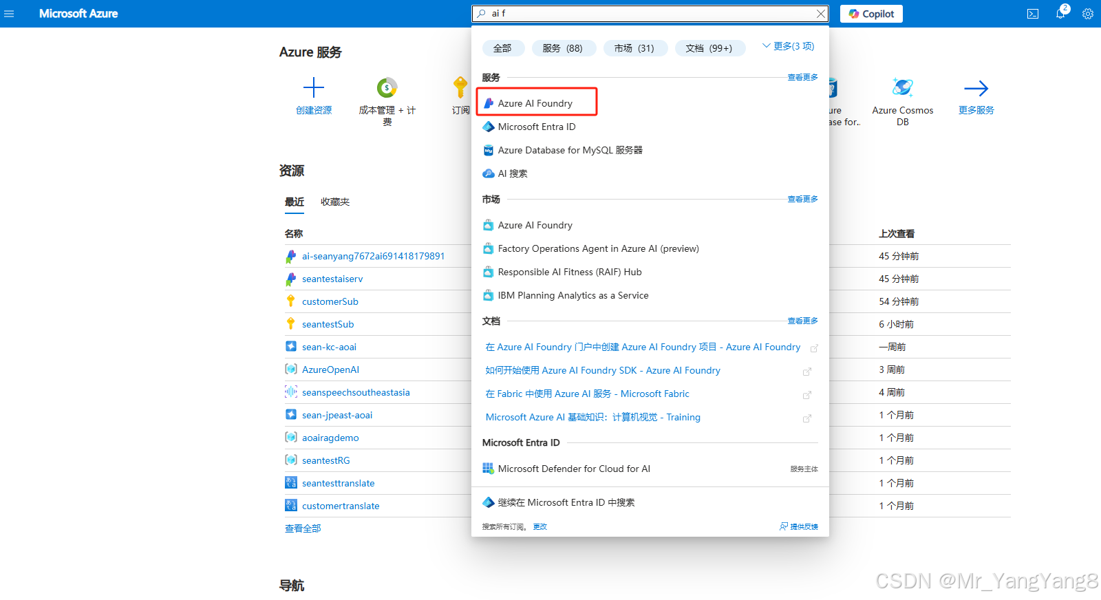Screen dimensions: 1101x600
Task: Select the 服务 (88) filter pill
Action: click(x=562, y=48)
